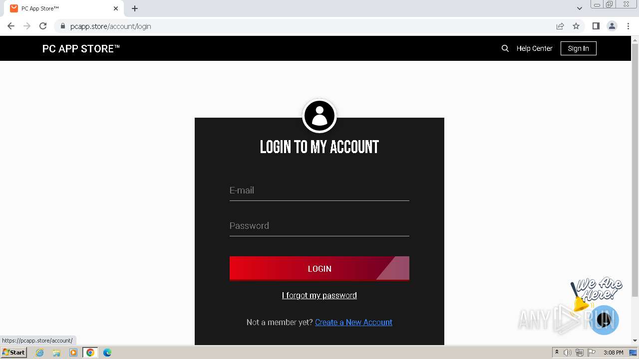Open the Create a New Account link
Screen dimensions: 639x359
353,322
